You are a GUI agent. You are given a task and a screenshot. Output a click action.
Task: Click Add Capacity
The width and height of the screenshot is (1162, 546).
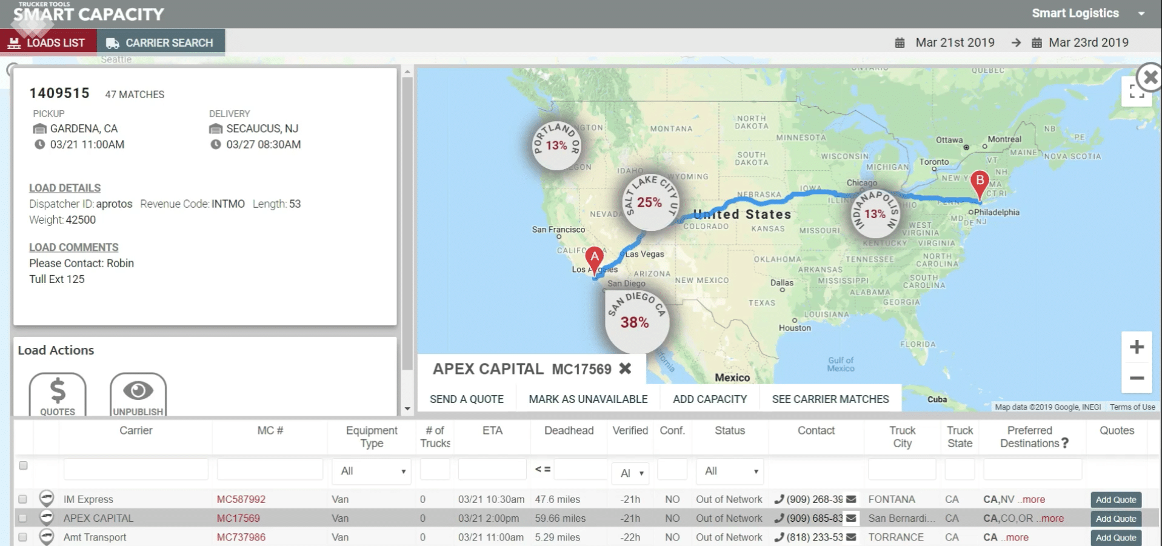[710, 399]
